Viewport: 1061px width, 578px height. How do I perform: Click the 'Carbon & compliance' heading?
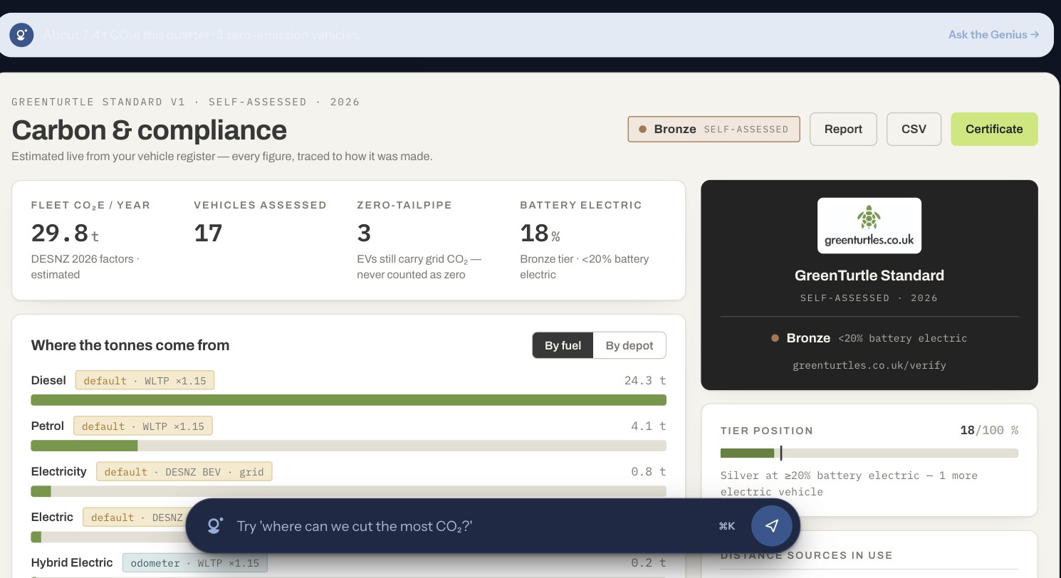tap(149, 130)
